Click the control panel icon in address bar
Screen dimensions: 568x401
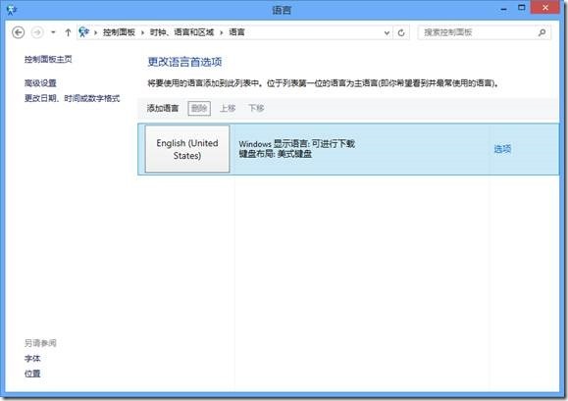(x=84, y=32)
